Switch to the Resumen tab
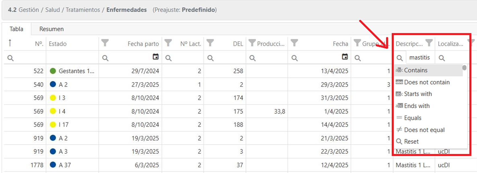Image resolution: width=477 pixels, height=173 pixels. click(x=52, y=29)
